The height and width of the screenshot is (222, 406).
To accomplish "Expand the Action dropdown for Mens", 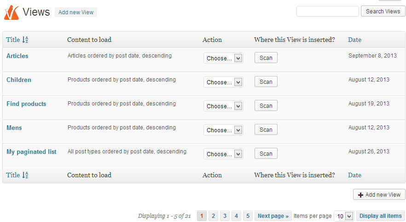I will [x=223, y=130].
